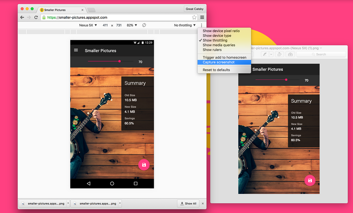Tap the Android home circle button
The width and height of the screenshot is (353, 213).
tap(112, 183)
